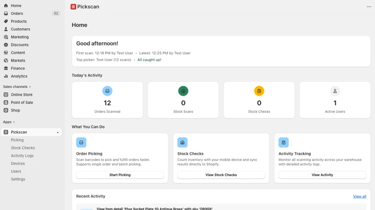Image resolution: width=375 pixels, height=210 pixels.
Task: Open Marketing in sidebar
Action: (31, 37)
